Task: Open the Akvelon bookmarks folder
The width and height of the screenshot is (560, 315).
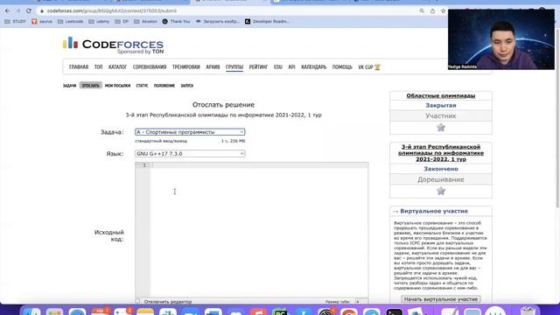Action: [145, 21]
